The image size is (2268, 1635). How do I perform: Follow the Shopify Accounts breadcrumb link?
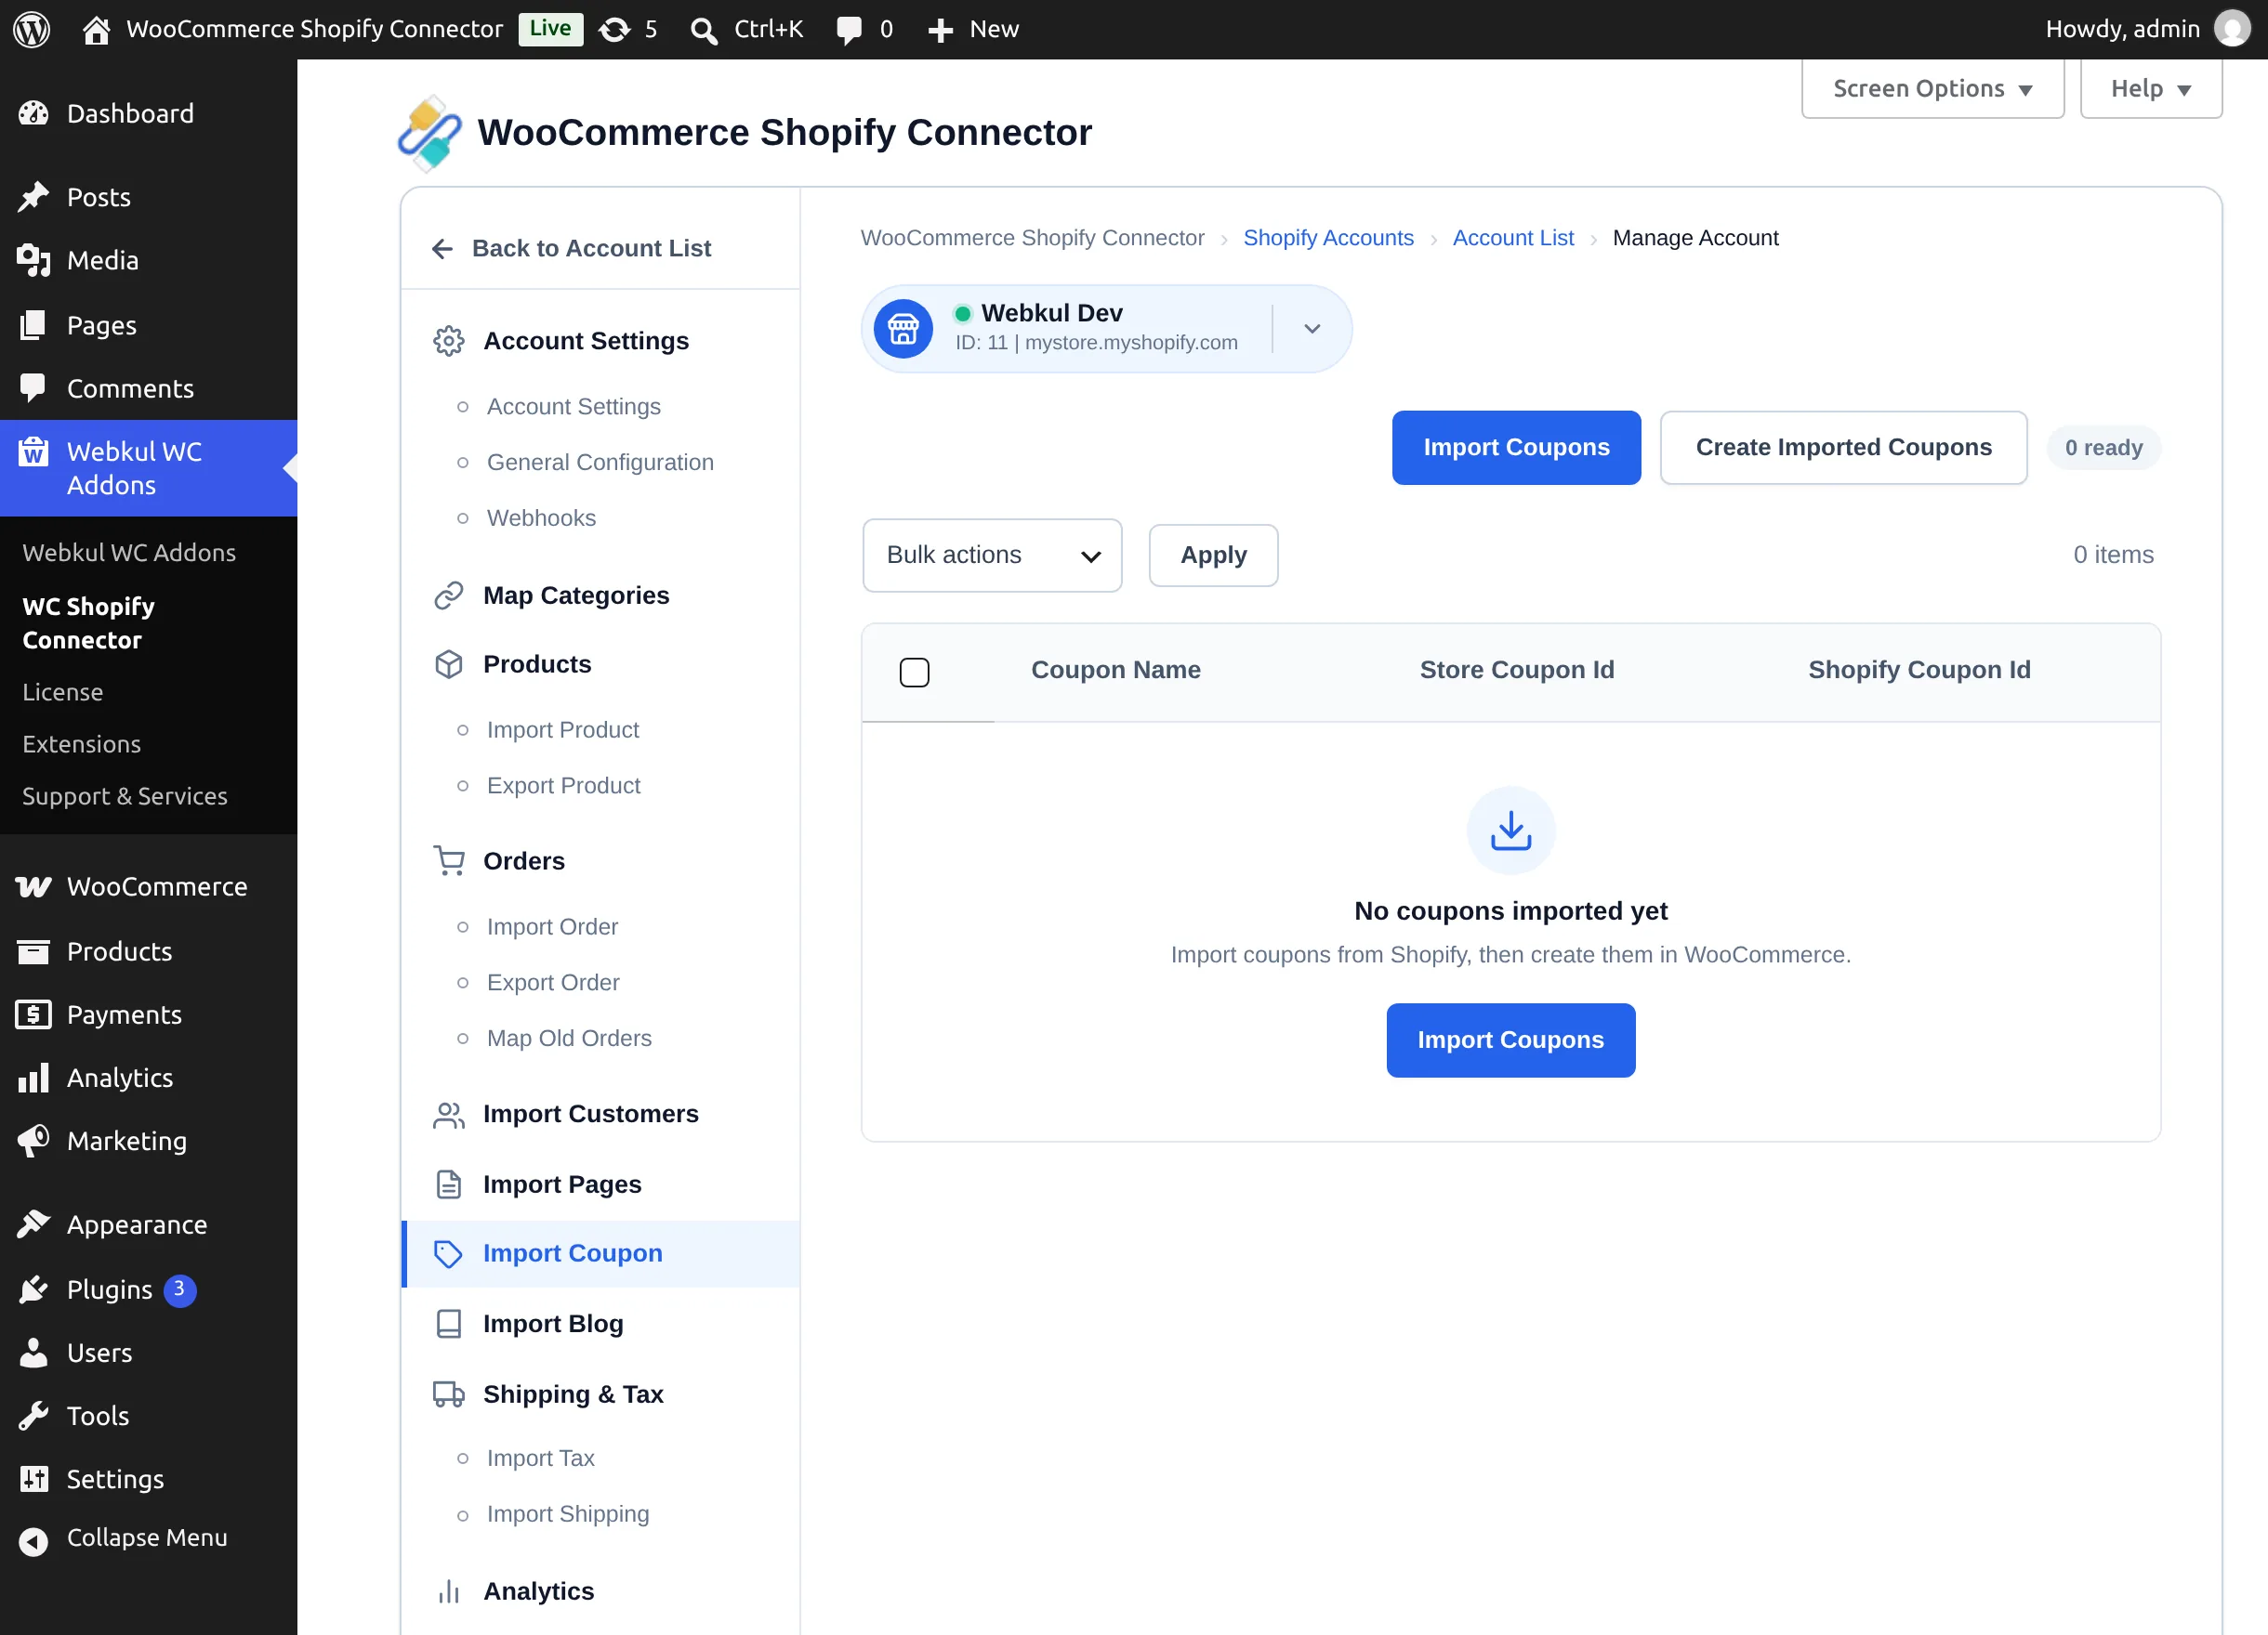click(1328, 238)
